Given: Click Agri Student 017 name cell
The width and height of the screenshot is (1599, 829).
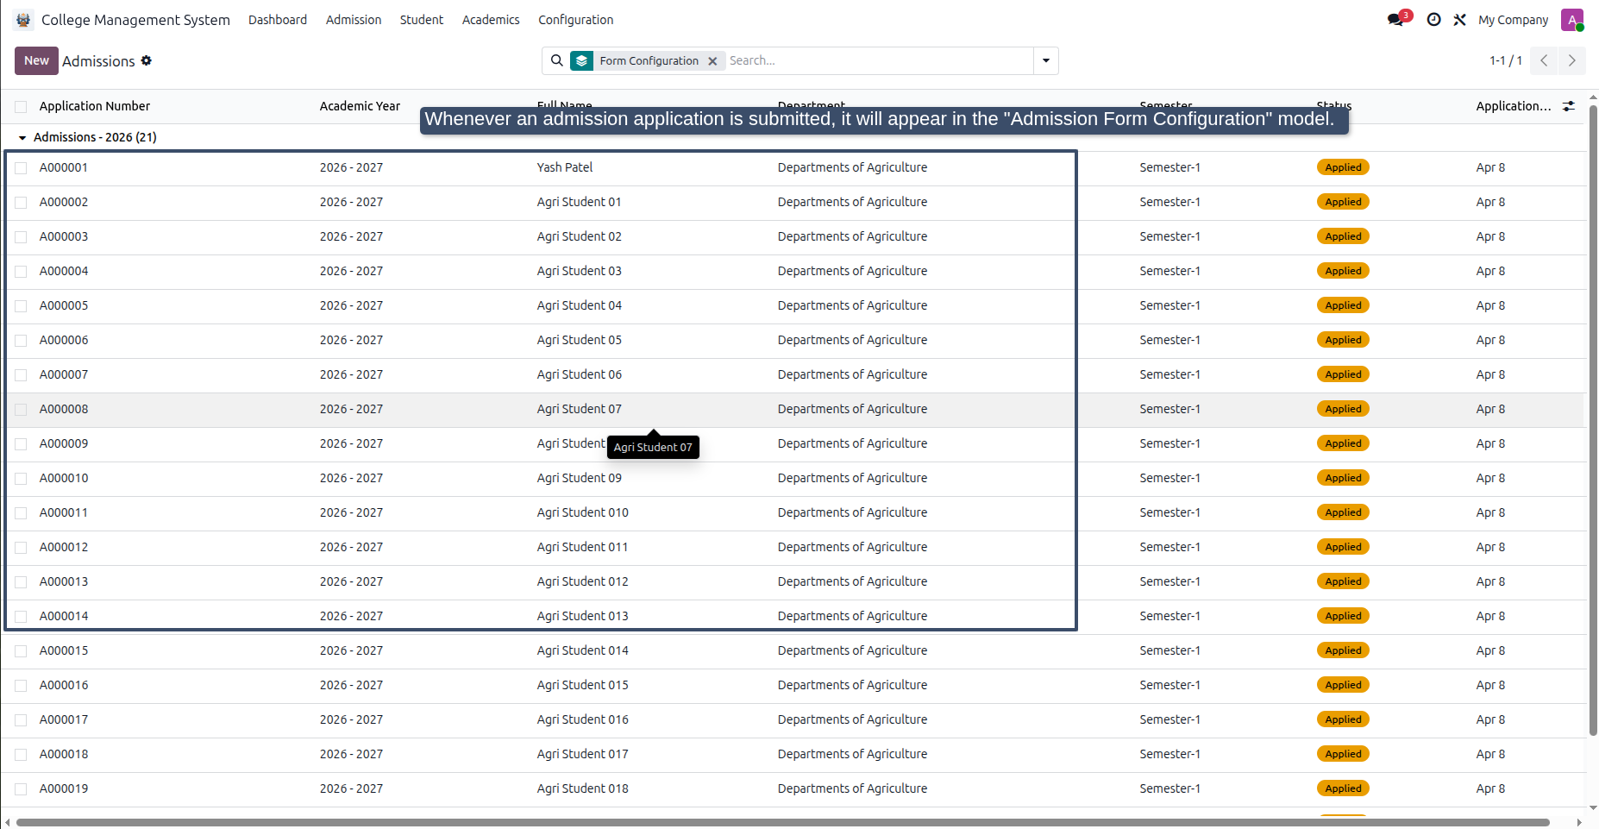Looking at the screenshot, I should click(x=582, y=754).
